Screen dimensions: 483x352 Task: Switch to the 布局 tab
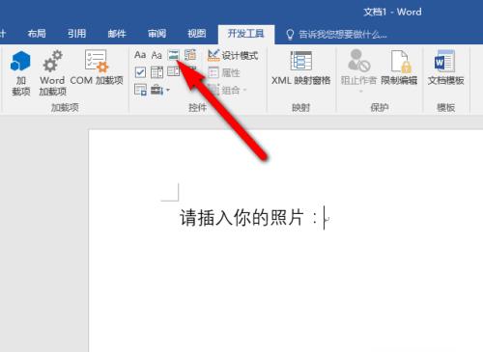click(x=37, y=34)
